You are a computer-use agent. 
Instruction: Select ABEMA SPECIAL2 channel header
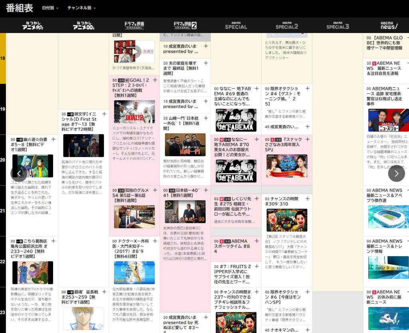click(x=287, y=25)
